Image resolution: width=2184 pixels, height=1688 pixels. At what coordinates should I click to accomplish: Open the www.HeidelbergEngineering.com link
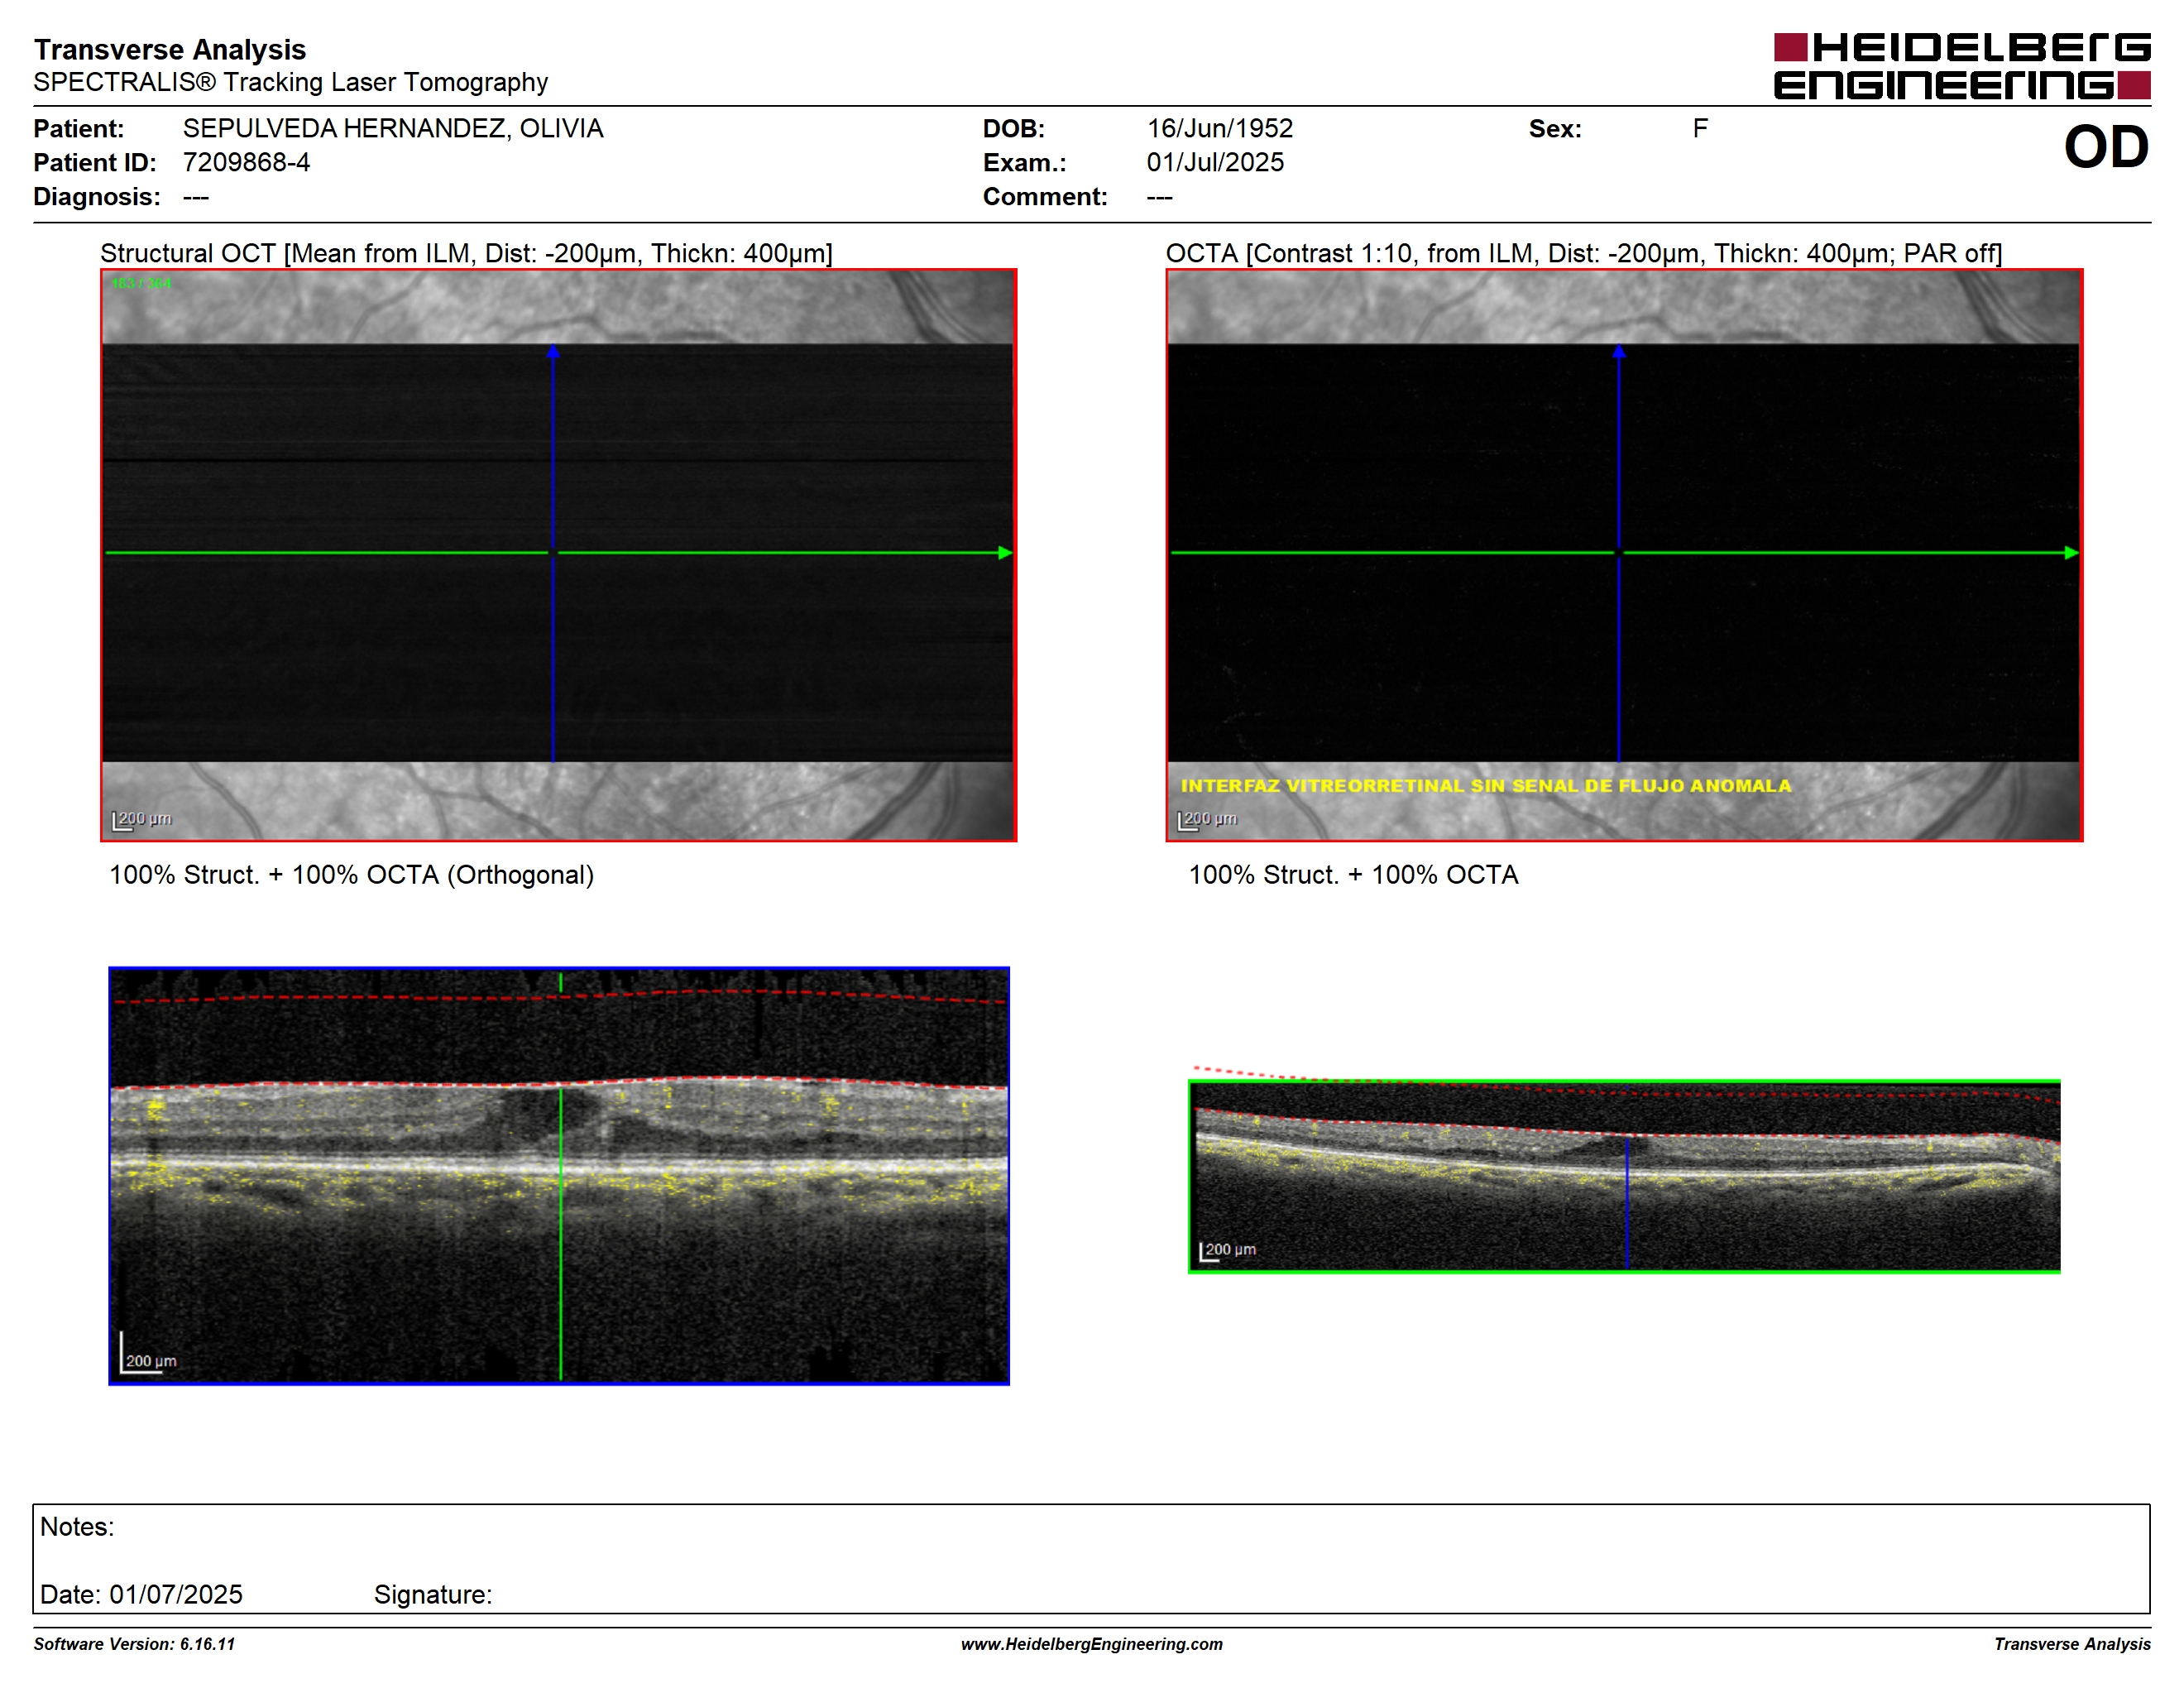(x=1092, y=1644)
